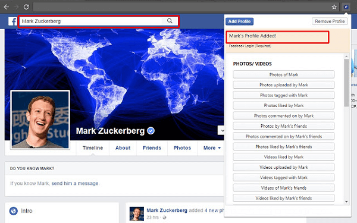Click the browser address bar
Image resolution: width=357 pixels, height=223 pixels.
coord(186,7)
